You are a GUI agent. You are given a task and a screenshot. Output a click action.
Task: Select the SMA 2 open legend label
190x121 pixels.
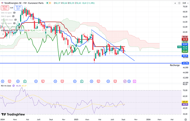tap(6, 16)
